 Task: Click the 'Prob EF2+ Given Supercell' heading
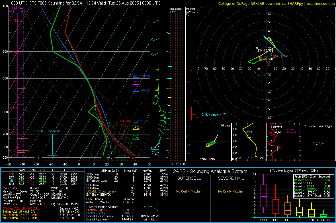click(312, 177)
